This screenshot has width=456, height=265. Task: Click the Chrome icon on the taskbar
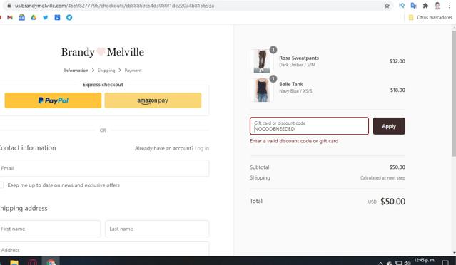(x=51, y=262)
